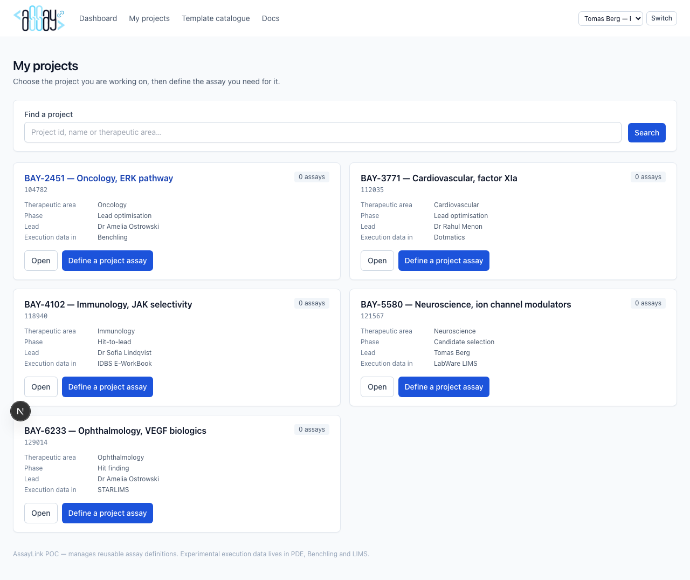Click the Dotmatics execution data value
The height and width of the screenshot is (580, 690).
click(x=450, y=237)
